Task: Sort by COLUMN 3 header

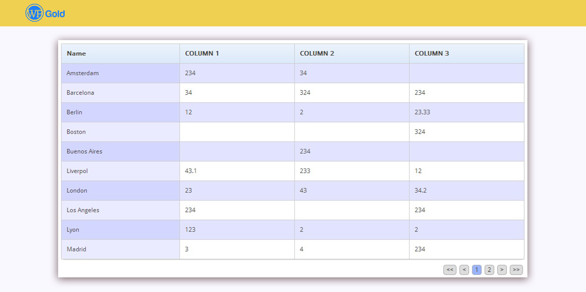Action: pyautogui.click(x=432, y=54)
